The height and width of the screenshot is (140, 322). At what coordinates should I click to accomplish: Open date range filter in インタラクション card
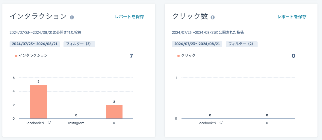tap(35, 44)
